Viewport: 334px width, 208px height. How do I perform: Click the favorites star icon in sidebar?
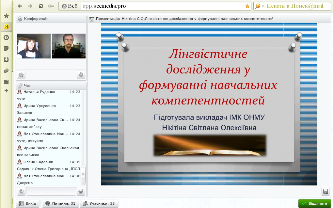(6, 16)
